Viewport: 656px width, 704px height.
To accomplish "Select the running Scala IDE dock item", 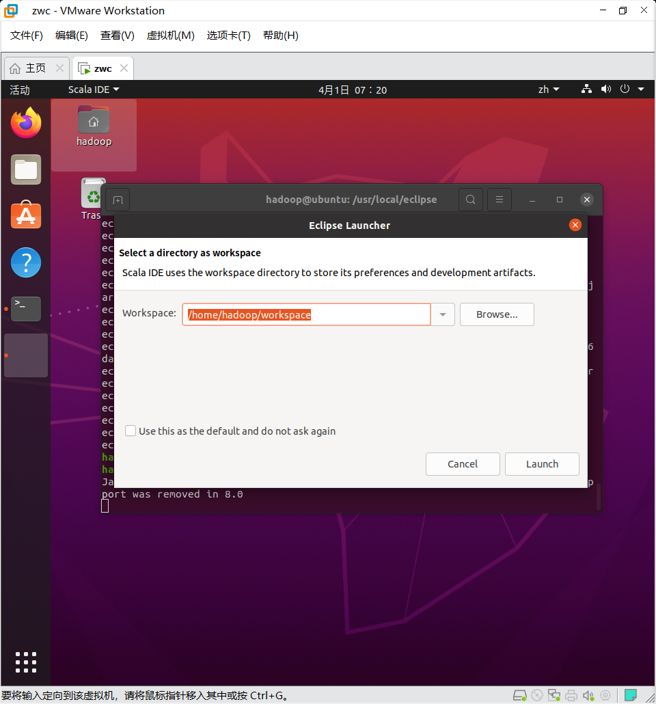I will [26, 355].
